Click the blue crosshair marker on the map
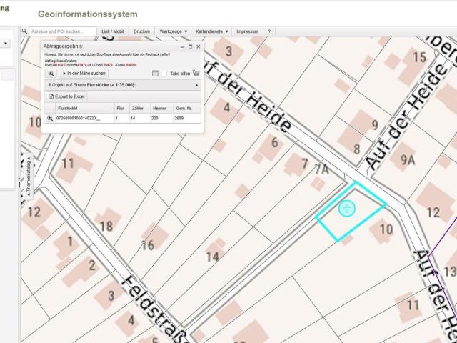 (347, 209)
